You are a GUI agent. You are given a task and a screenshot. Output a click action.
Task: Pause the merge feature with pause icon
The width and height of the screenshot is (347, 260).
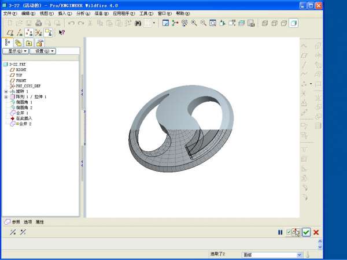(280, 232)
